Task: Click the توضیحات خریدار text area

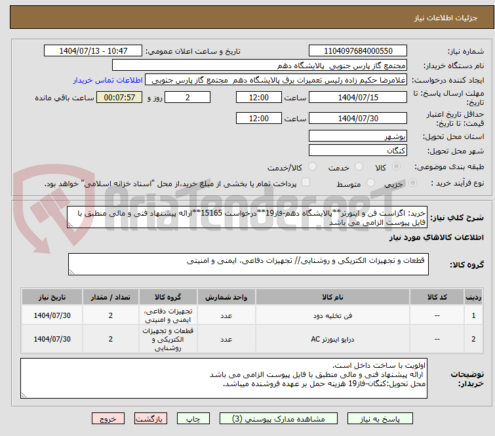Action: 224,378
